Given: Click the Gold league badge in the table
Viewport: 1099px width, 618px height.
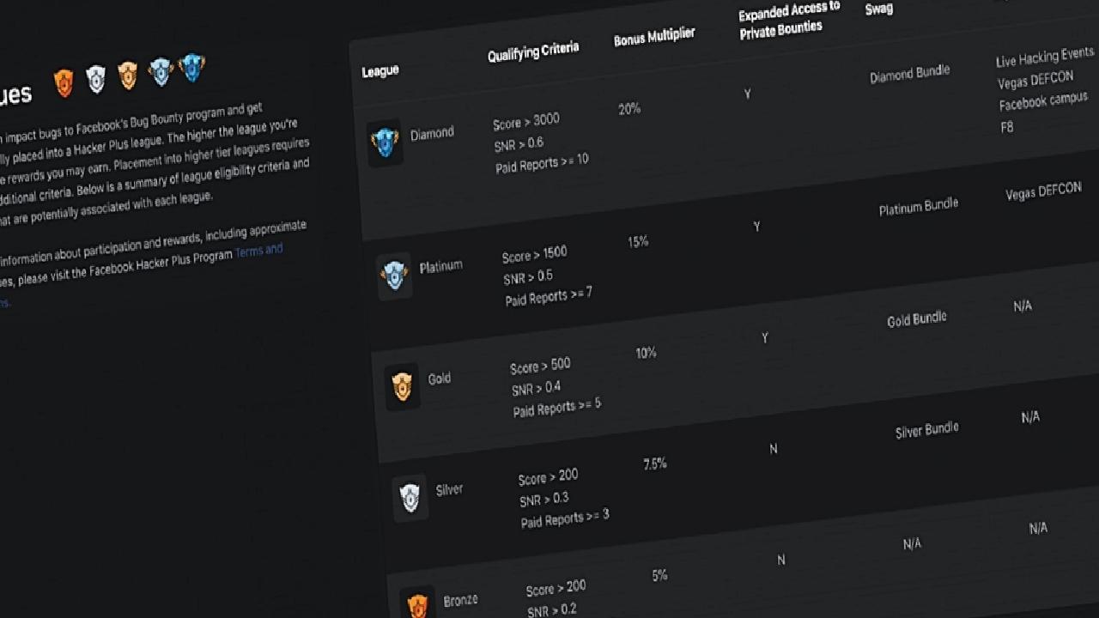Looking at the screenshot, I should (x=402, y=386).
